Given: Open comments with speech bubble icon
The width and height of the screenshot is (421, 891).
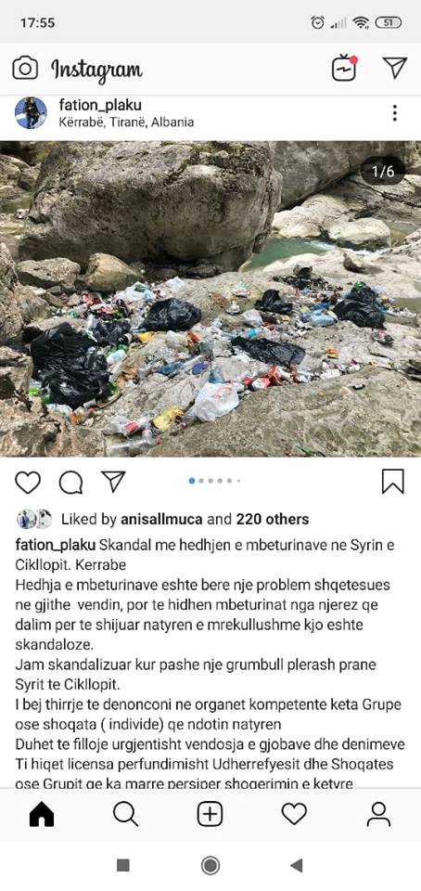Looking at the screenshot, I should [x=70, y=483].
